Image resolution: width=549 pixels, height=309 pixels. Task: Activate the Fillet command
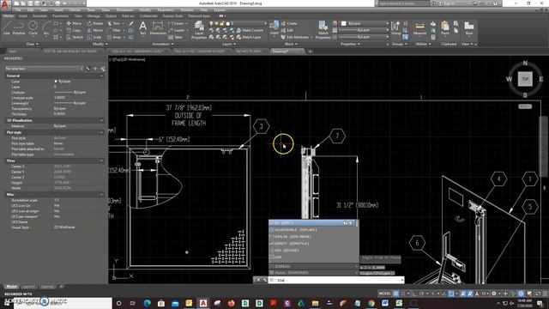[114, 30]
